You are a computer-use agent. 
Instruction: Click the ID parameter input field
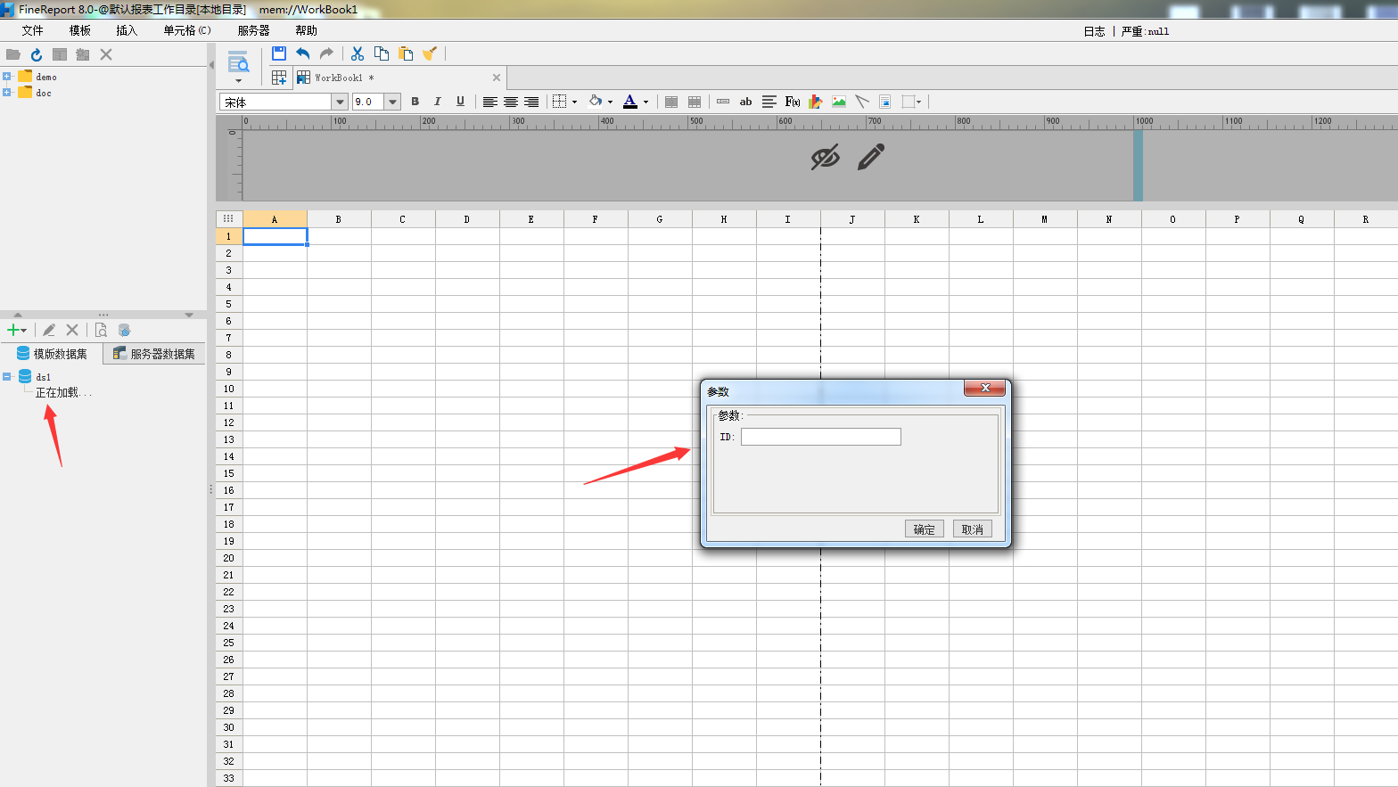(x=820, y=437)
